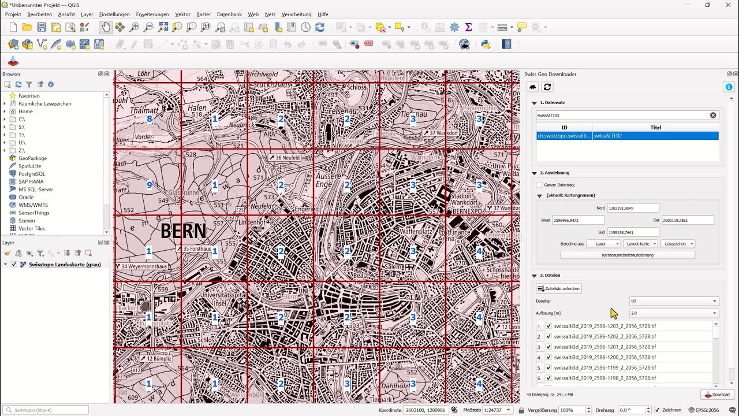This screenshot has height=416, width=739.
Task: Open the blue info icon in downloader panel
Action: (x=729, y=87)
